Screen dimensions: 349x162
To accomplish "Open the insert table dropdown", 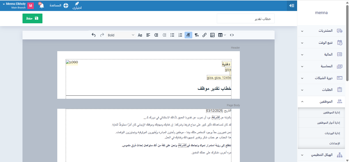I will click(222, 35).
